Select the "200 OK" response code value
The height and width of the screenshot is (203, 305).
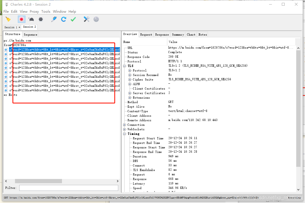[173, 57]
